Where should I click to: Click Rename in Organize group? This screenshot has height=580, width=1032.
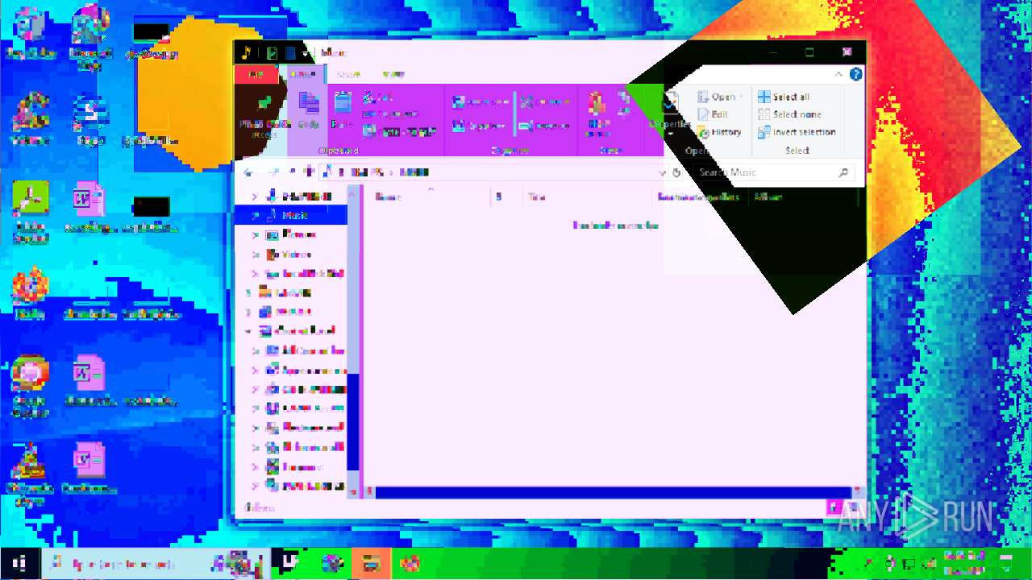click(544, 126)
